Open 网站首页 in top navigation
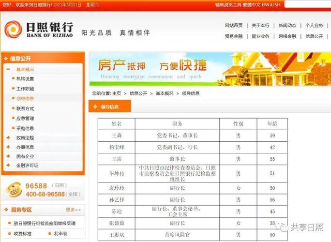The height and width of the screenshot is (242, 331). click(x=234, y=26)
